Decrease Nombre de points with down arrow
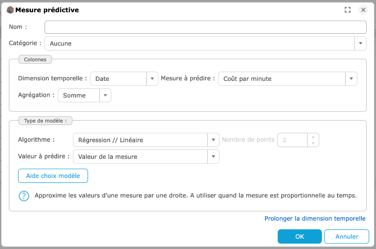 (x=313, y=143)
